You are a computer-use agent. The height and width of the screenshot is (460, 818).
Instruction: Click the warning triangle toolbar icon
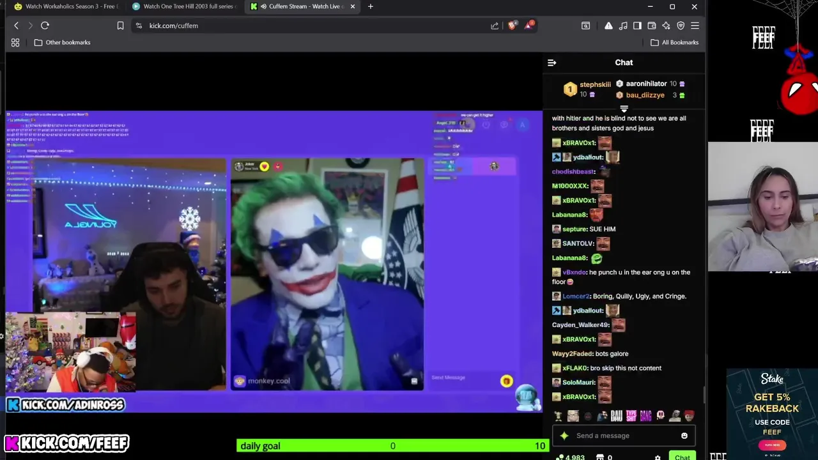608,26
